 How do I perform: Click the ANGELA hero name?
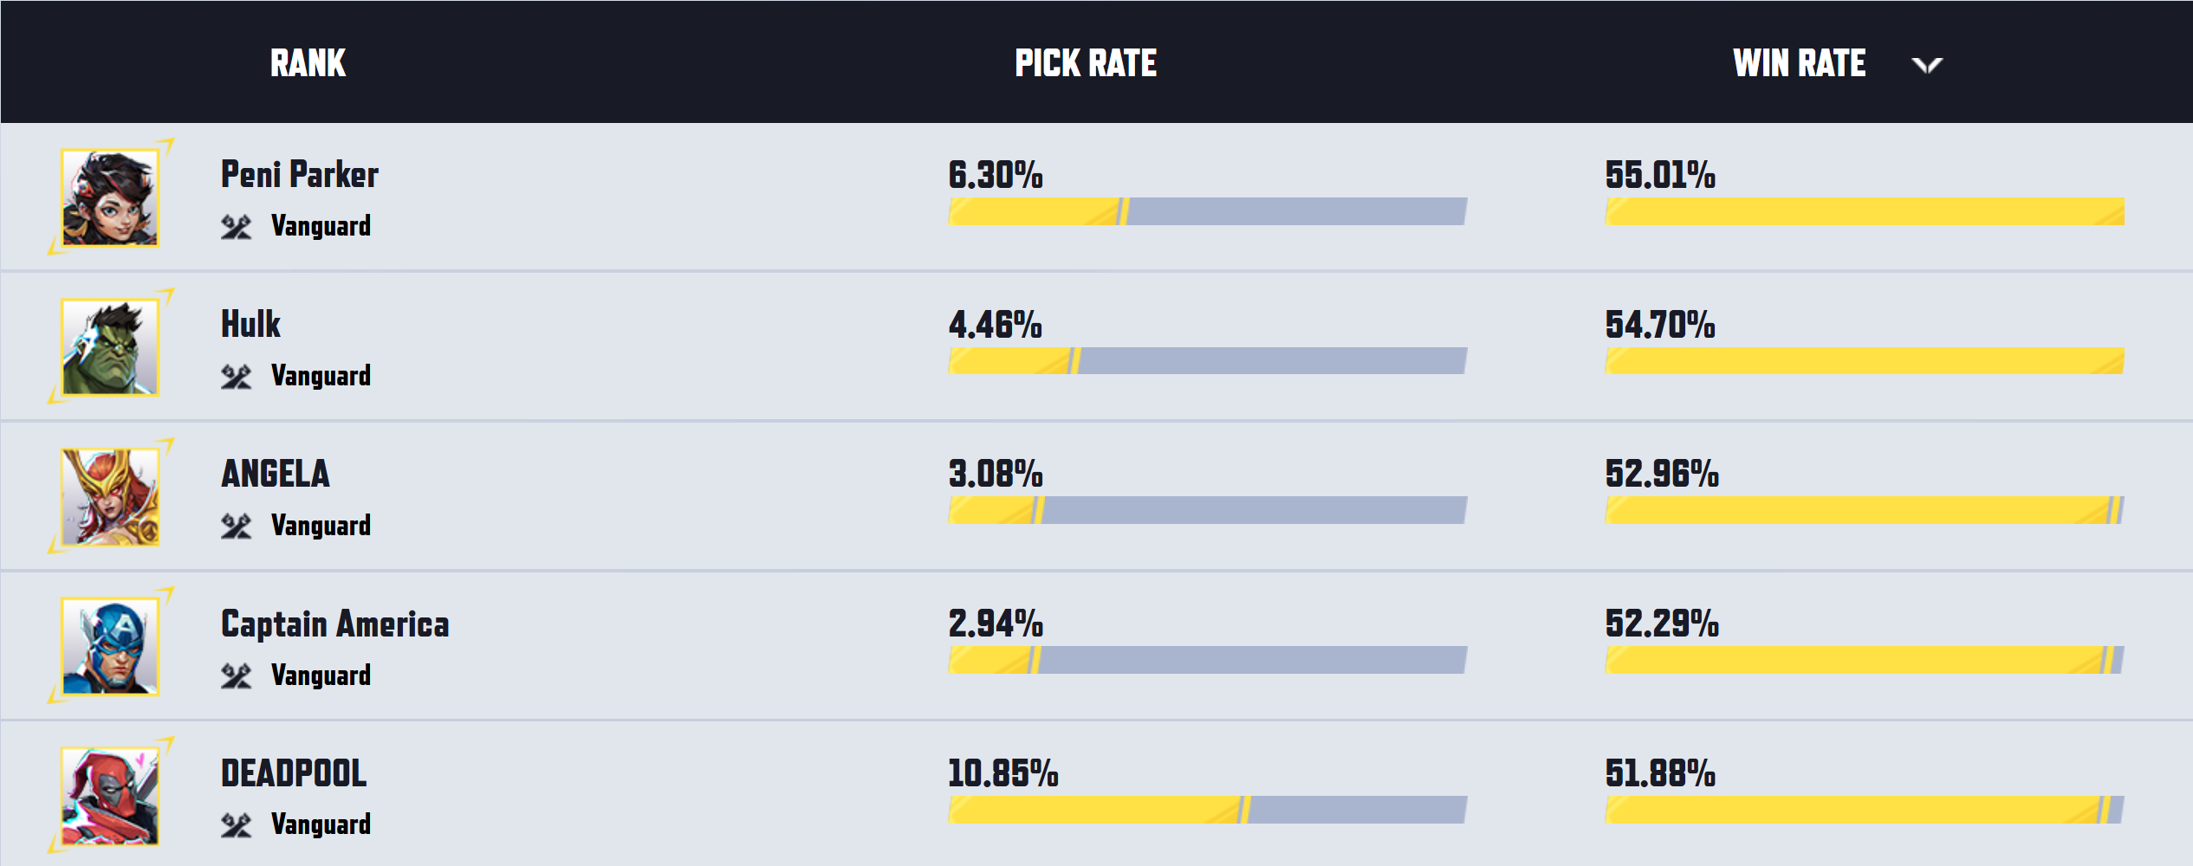pos(276,474)
